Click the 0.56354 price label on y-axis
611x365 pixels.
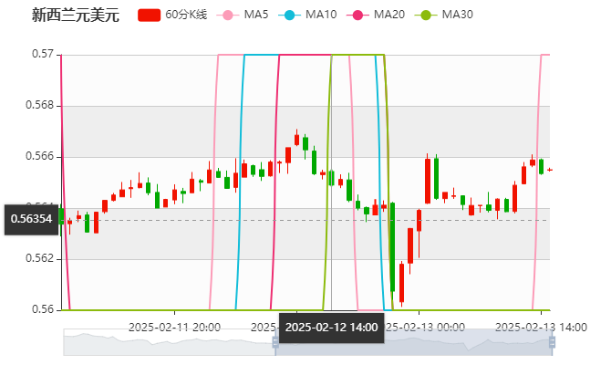point(32,219)
